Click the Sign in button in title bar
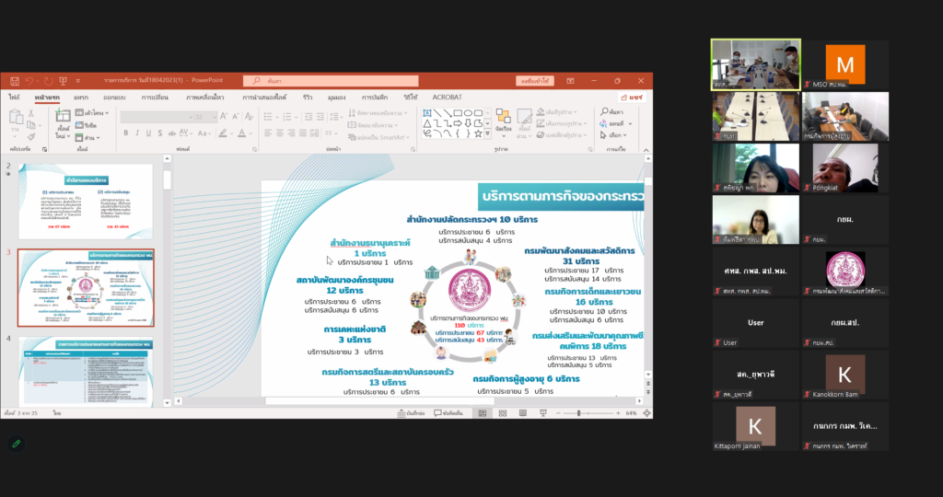The image size is (943, 497). [535, 80]
